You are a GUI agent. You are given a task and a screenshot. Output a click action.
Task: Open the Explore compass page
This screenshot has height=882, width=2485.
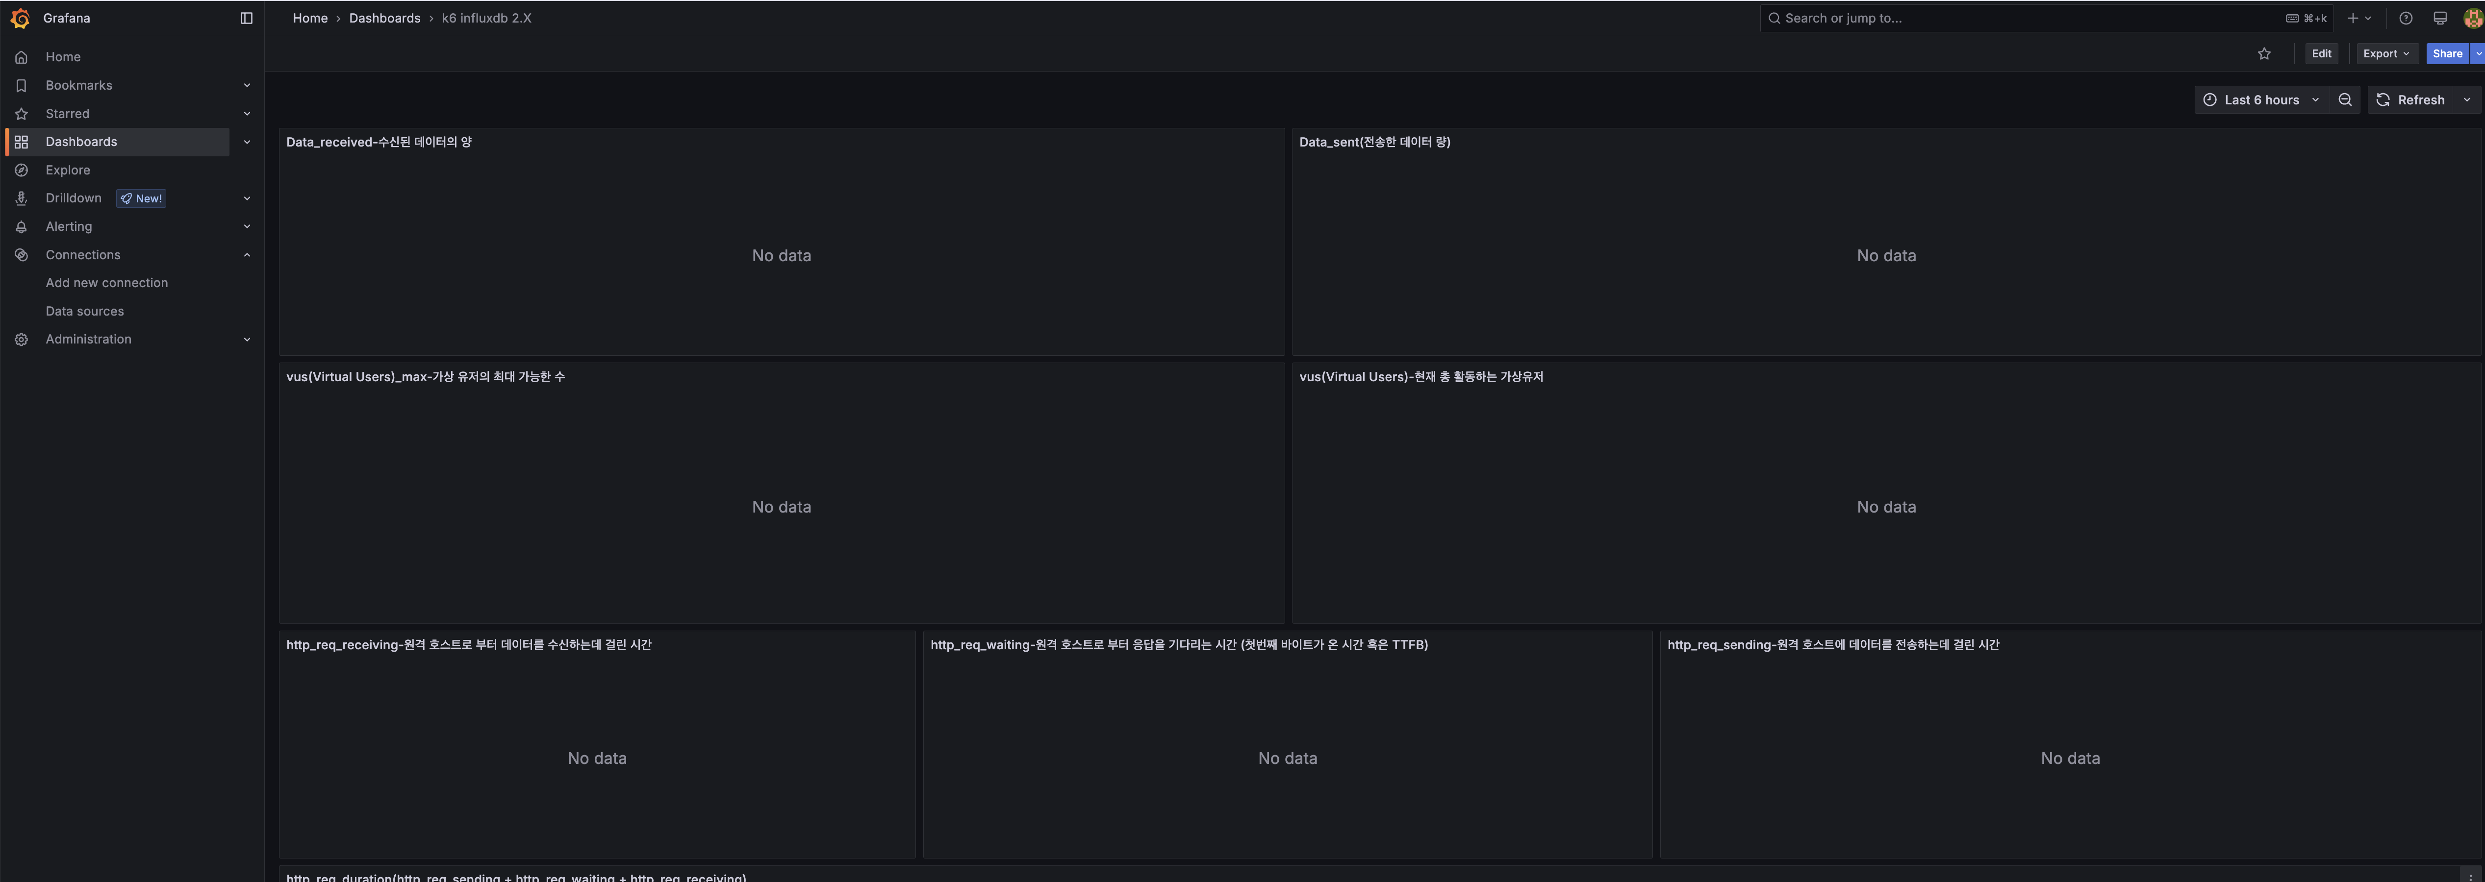point(68,170)
